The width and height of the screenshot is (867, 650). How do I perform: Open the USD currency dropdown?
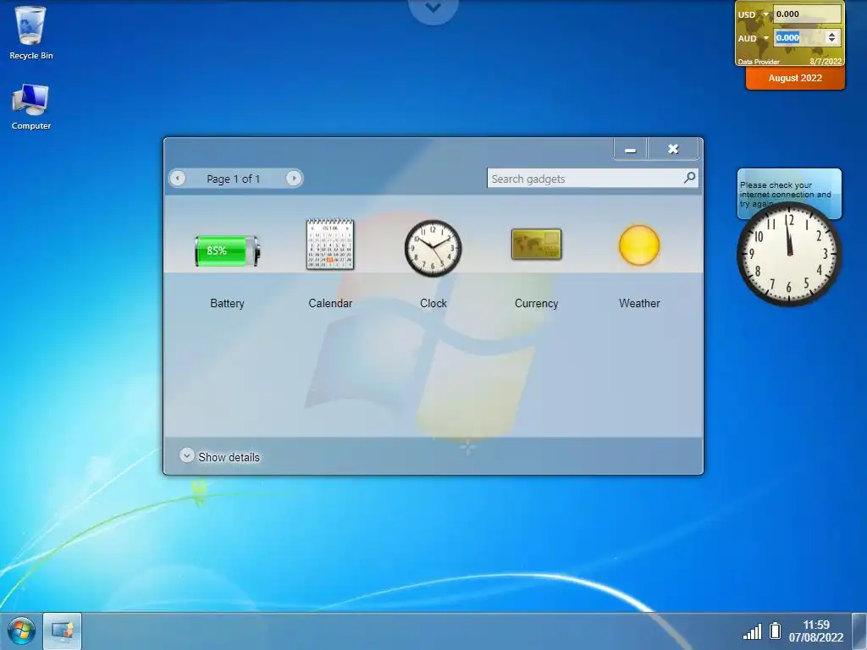(765, 14)
